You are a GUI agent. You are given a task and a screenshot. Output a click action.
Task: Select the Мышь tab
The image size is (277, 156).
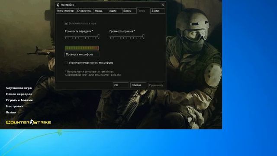(101, 11)
